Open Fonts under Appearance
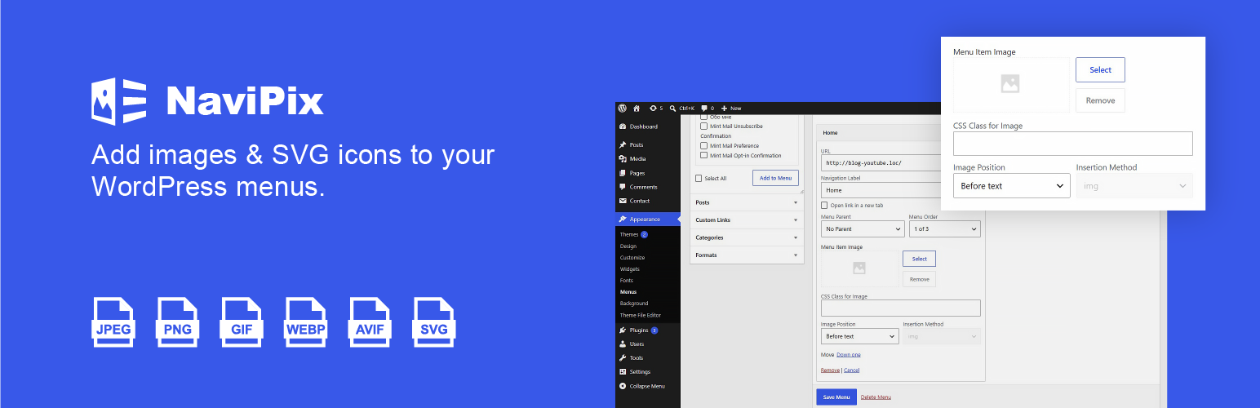The width and height of the screenshot is (1260, 408). (627, 281)
